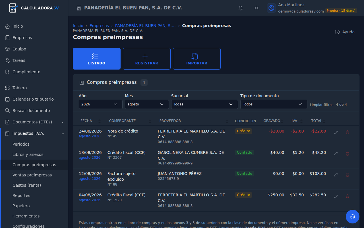
Task: Open the Tipo de documento dropdown
Action: (274, 104)
